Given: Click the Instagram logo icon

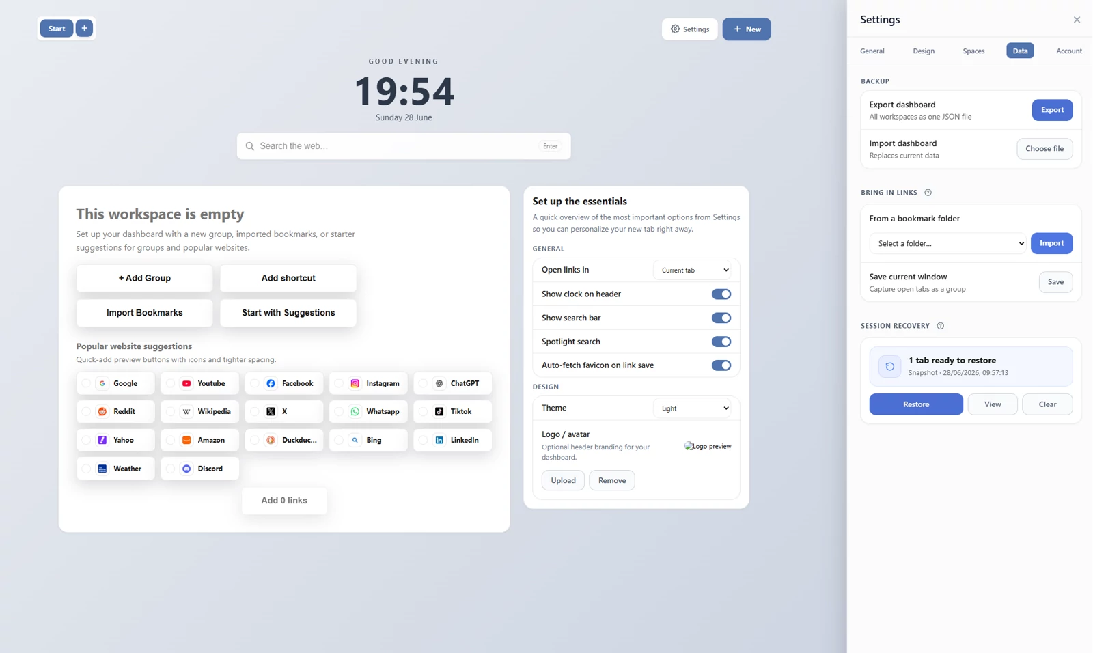Looking at the screenshot, I should [x=355, y=383].
